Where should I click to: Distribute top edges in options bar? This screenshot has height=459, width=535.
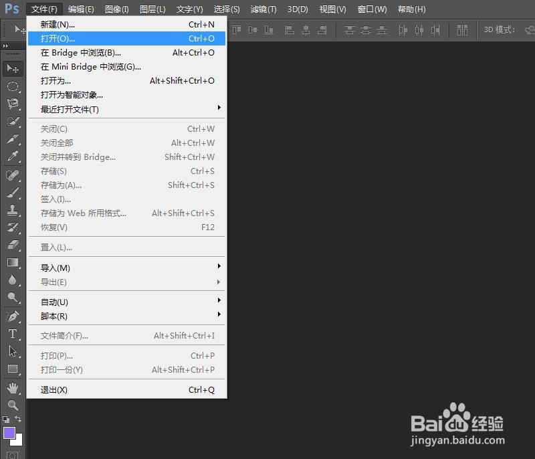click(x=349, y=30)
